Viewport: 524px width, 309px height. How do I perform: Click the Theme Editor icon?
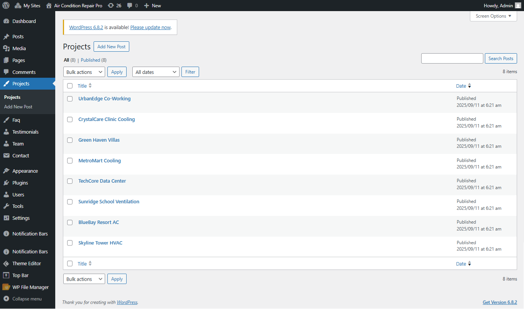tap(6, 263)
